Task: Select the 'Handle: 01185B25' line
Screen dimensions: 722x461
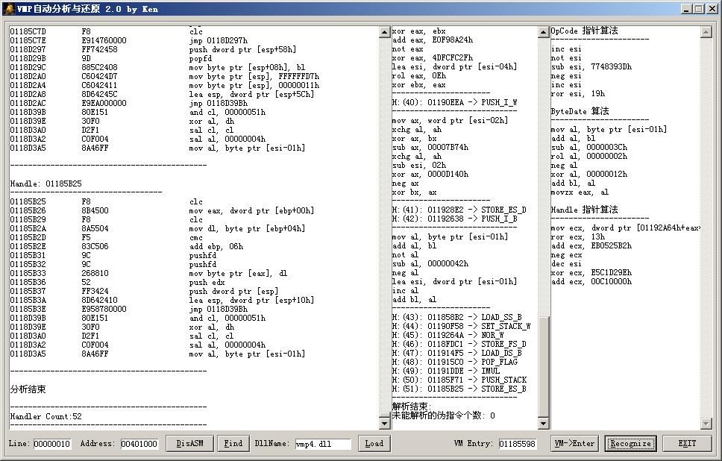Action: click(x=46, y=184)
